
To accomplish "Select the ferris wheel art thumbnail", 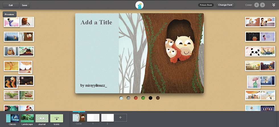I will [268, 95].
